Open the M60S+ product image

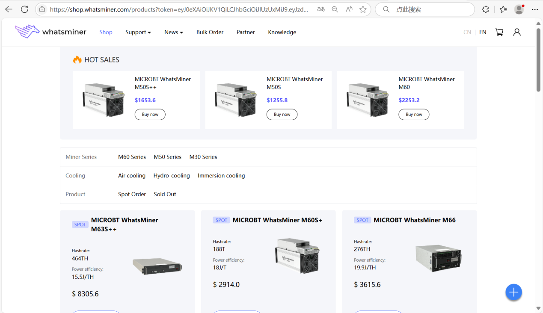pyautogui.click(x=297, y=256)
